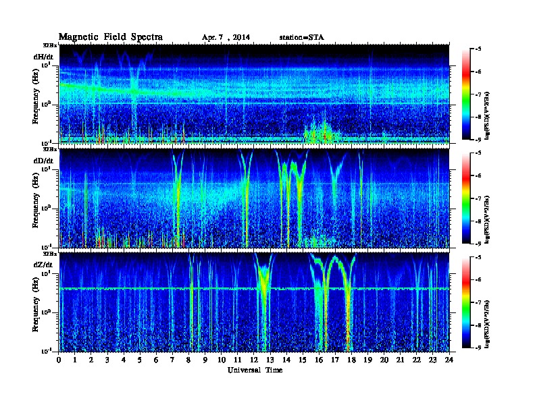Click hour '19' on the Universal Time axis
Image resolution: width=535 pixels, height=413 pixels.
(367, 360)
